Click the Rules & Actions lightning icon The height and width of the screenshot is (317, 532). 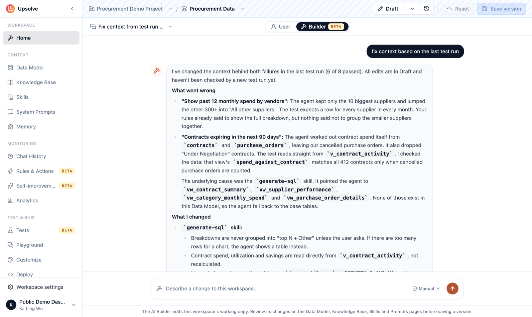10,171
